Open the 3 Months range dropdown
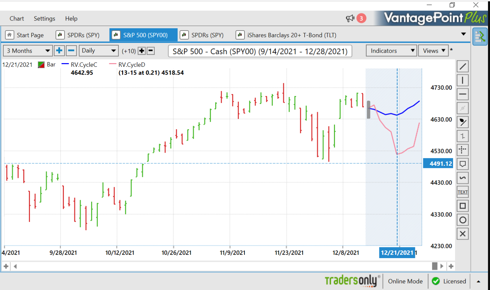The image size is (490, 290). pyautogui.click(x=28, y=51)
